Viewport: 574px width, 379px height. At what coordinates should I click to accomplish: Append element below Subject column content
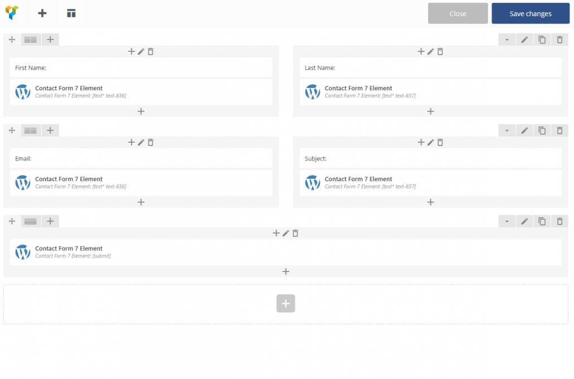430,202
